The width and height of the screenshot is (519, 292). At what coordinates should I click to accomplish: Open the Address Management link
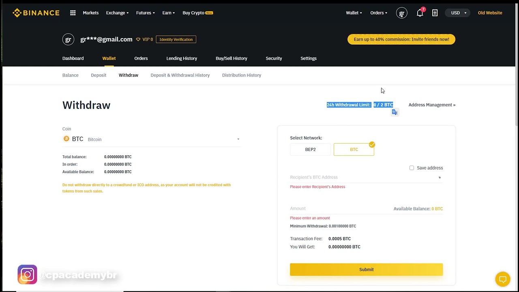click(x=432, y=105)
